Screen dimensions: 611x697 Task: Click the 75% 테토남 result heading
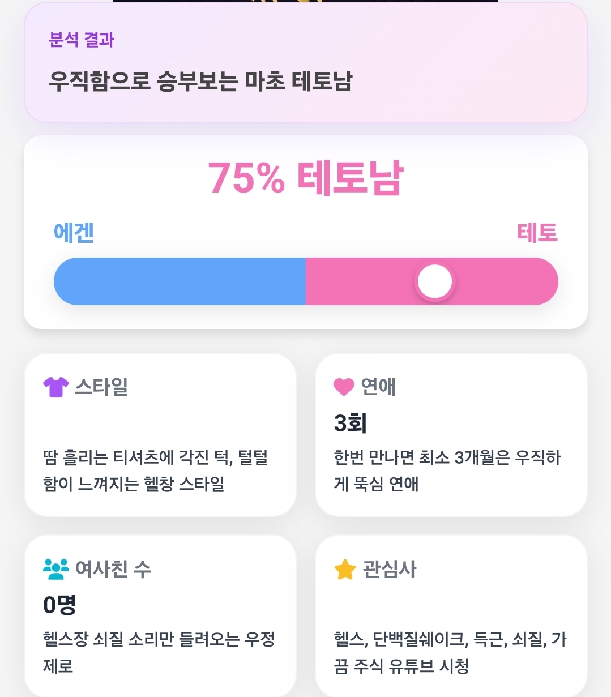point(306,178)
